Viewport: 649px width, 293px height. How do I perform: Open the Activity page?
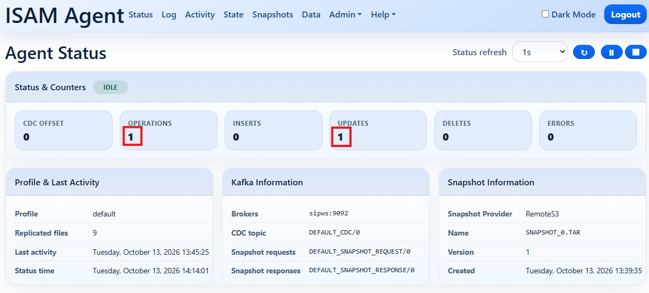click(200, 14)
